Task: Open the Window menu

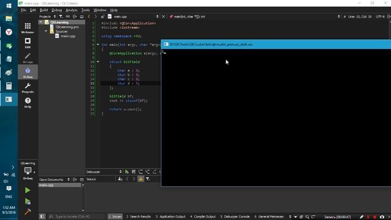Action: 100,10
